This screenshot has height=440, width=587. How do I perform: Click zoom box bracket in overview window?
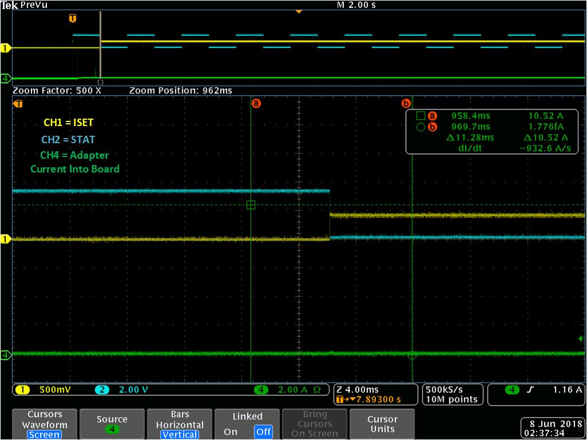pyautogui.click(x=100, y=81)
